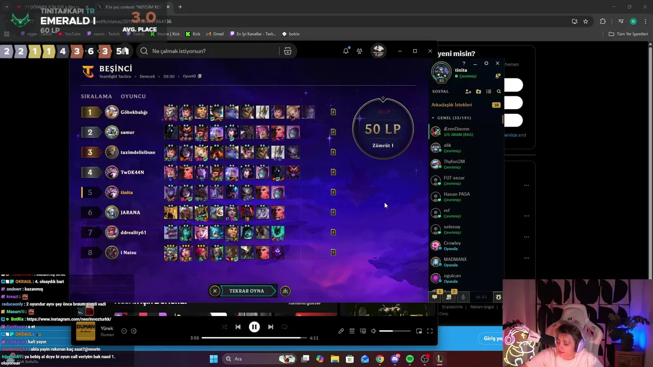
Task: Toggle repeat in Spotify player
Action: click(284, 327)
